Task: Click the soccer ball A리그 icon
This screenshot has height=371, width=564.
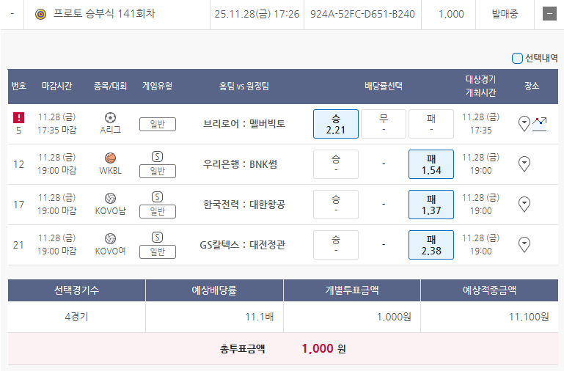Action: [x=111, y=117]
